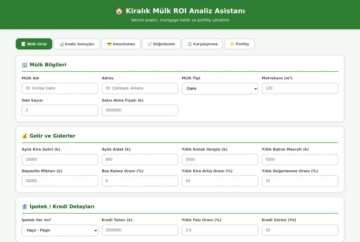Select the Oda Sayısı input
360x242 pixels.
(x=60, y=110)
